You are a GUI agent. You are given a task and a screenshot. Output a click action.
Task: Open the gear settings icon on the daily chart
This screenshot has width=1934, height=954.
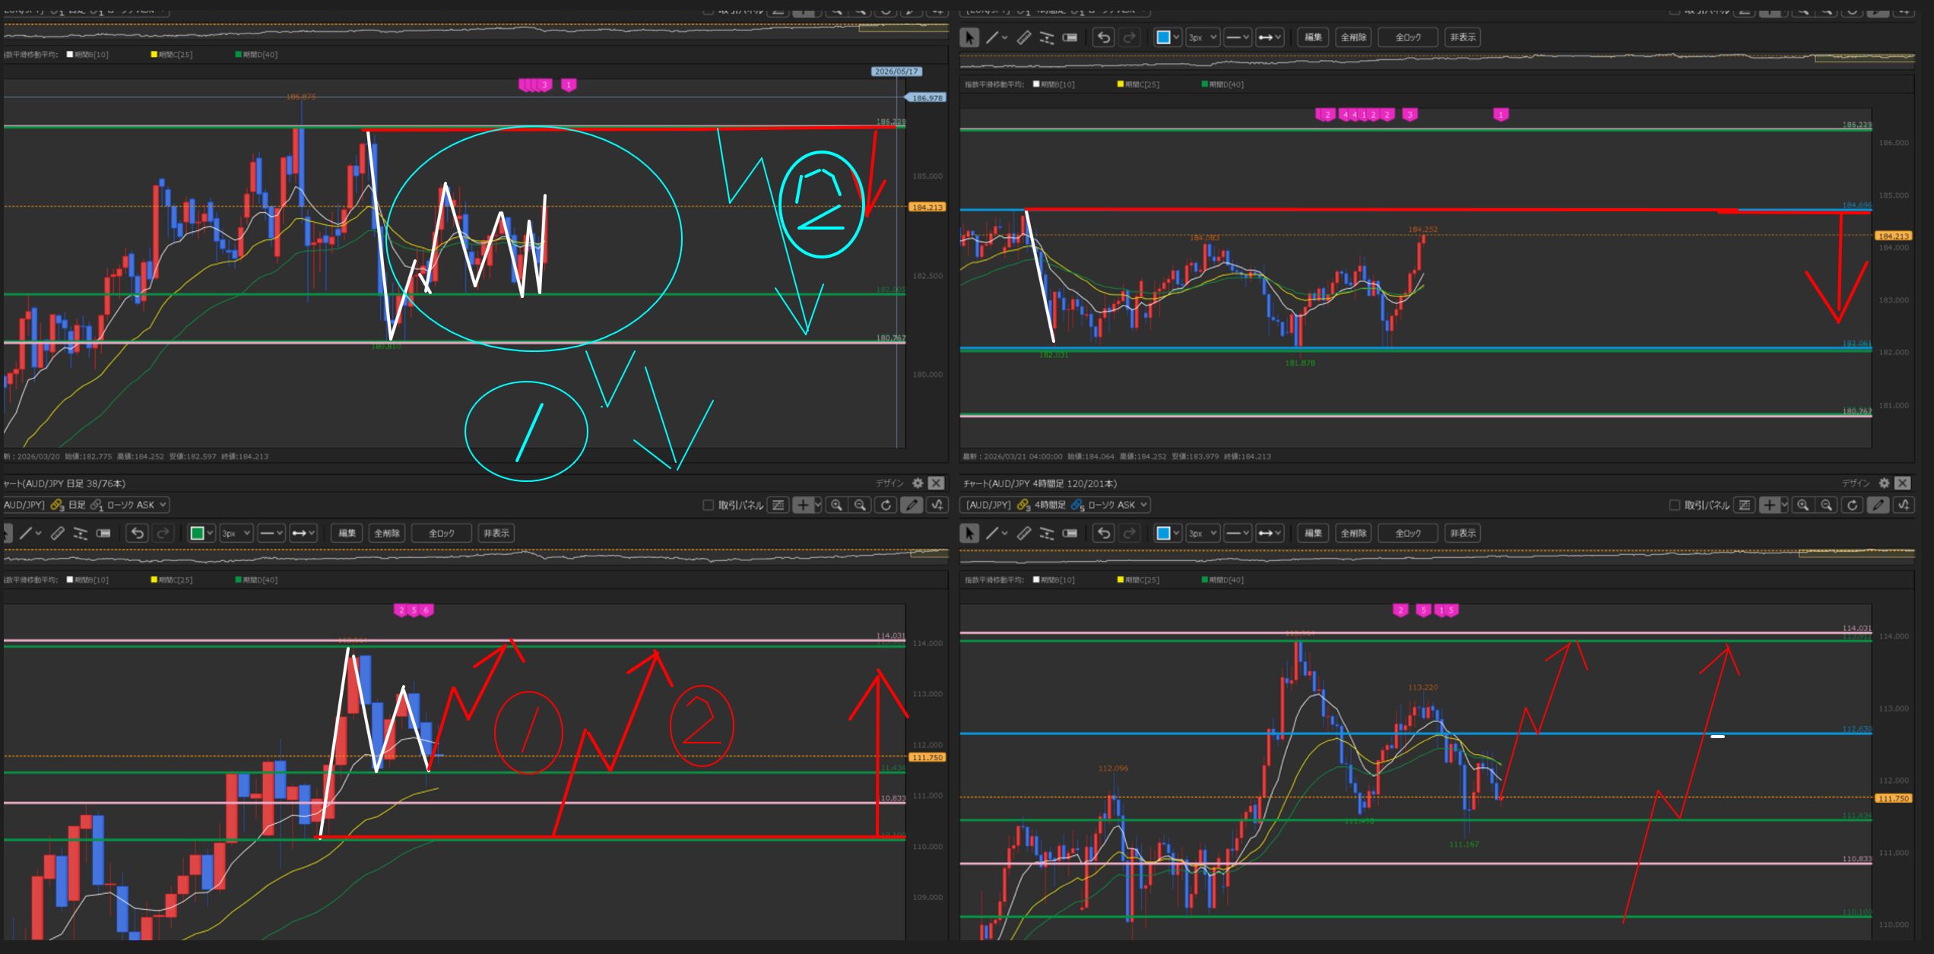918,483
